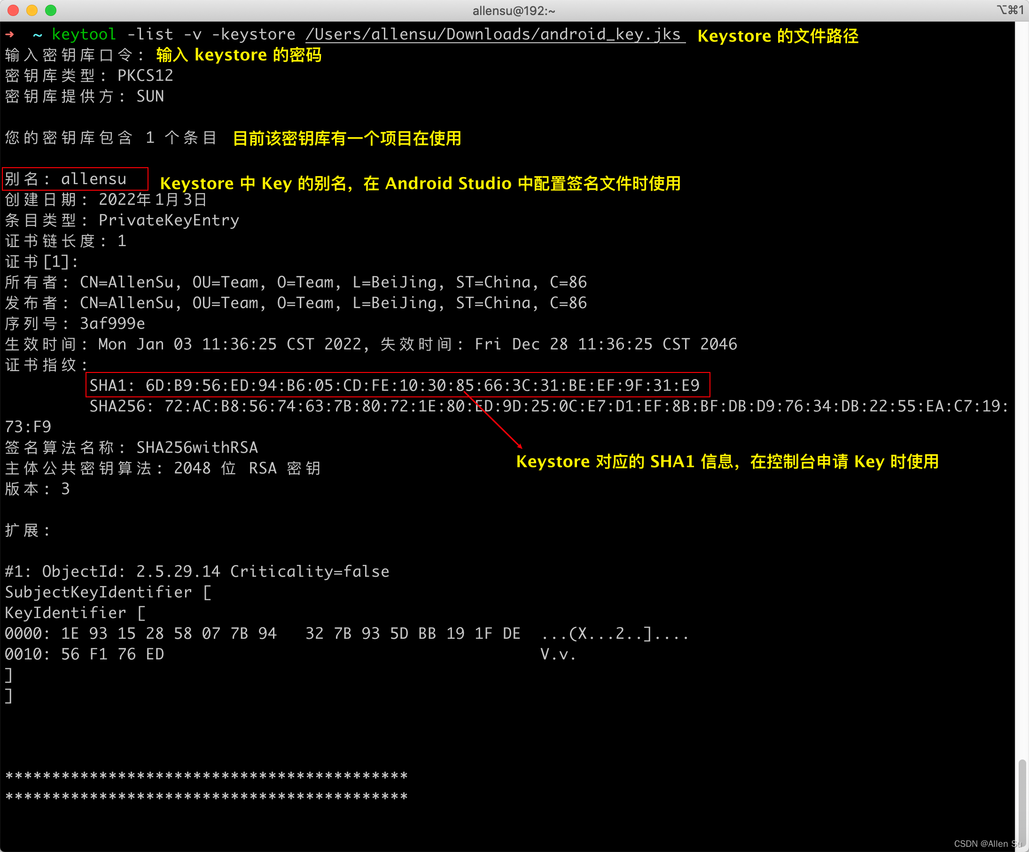Click the SubjectKeyIdentifier line
1029x852 pixels.
pos(108,592)
